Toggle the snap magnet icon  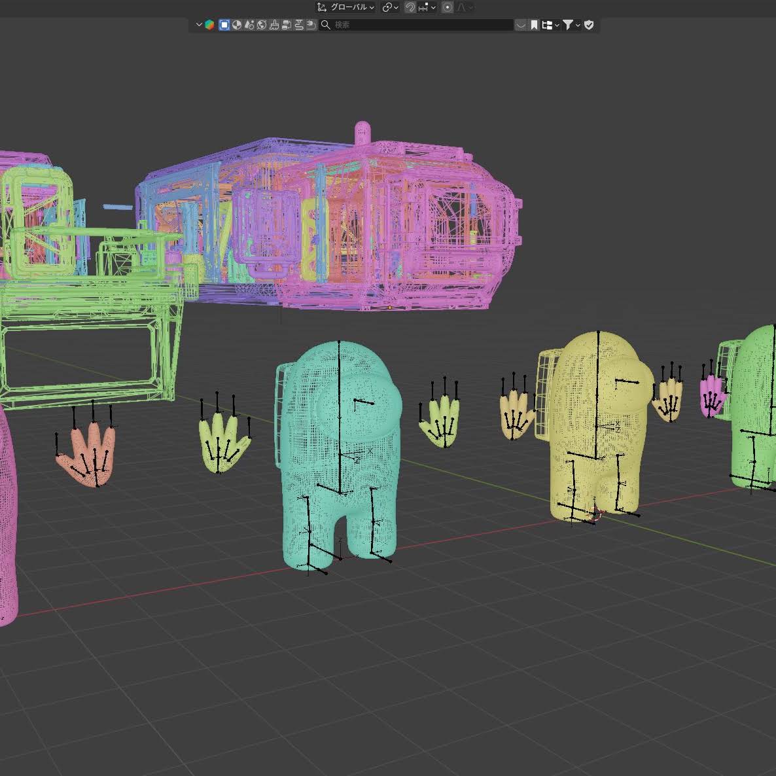(410, 7)
